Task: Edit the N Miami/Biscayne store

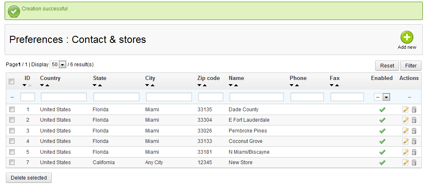Action: point(405,152)
